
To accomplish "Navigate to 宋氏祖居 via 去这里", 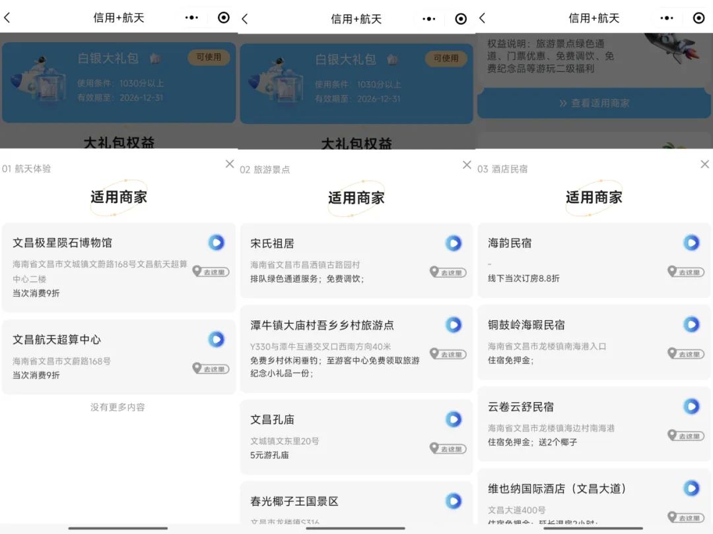I will coord(448,272).
